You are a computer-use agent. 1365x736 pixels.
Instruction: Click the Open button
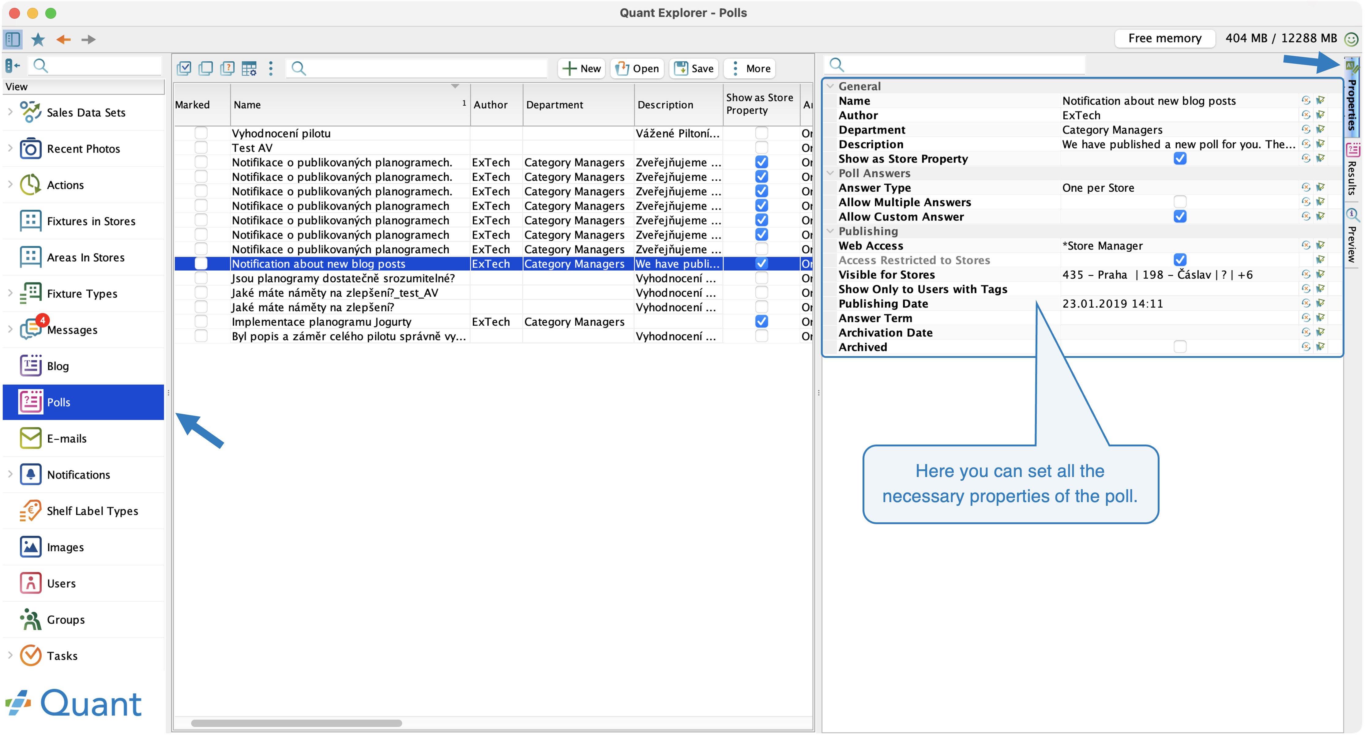[x=637, y=68]
